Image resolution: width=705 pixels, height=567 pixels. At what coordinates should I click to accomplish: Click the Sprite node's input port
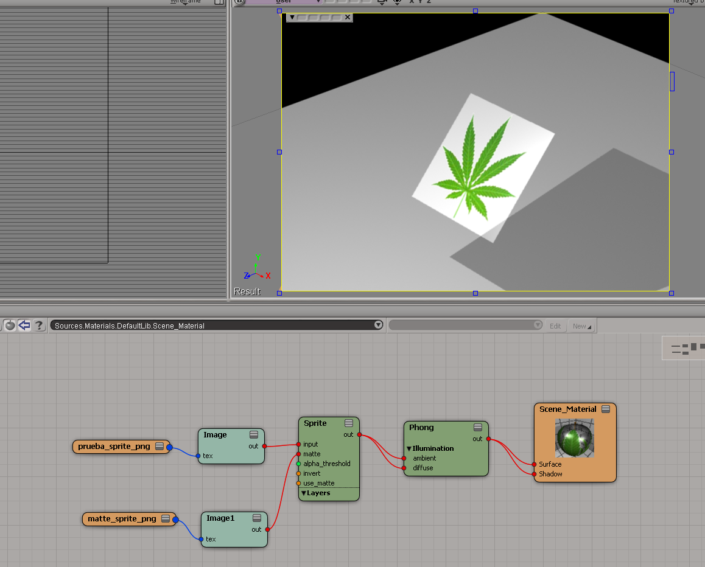298,444
